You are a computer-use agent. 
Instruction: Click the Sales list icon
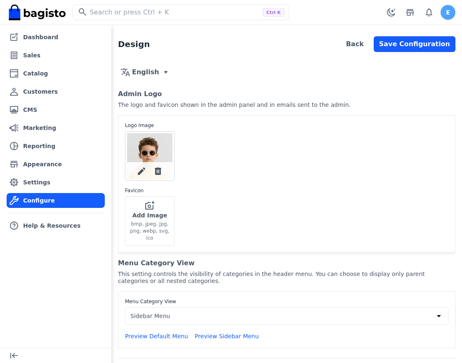point(14,55)
